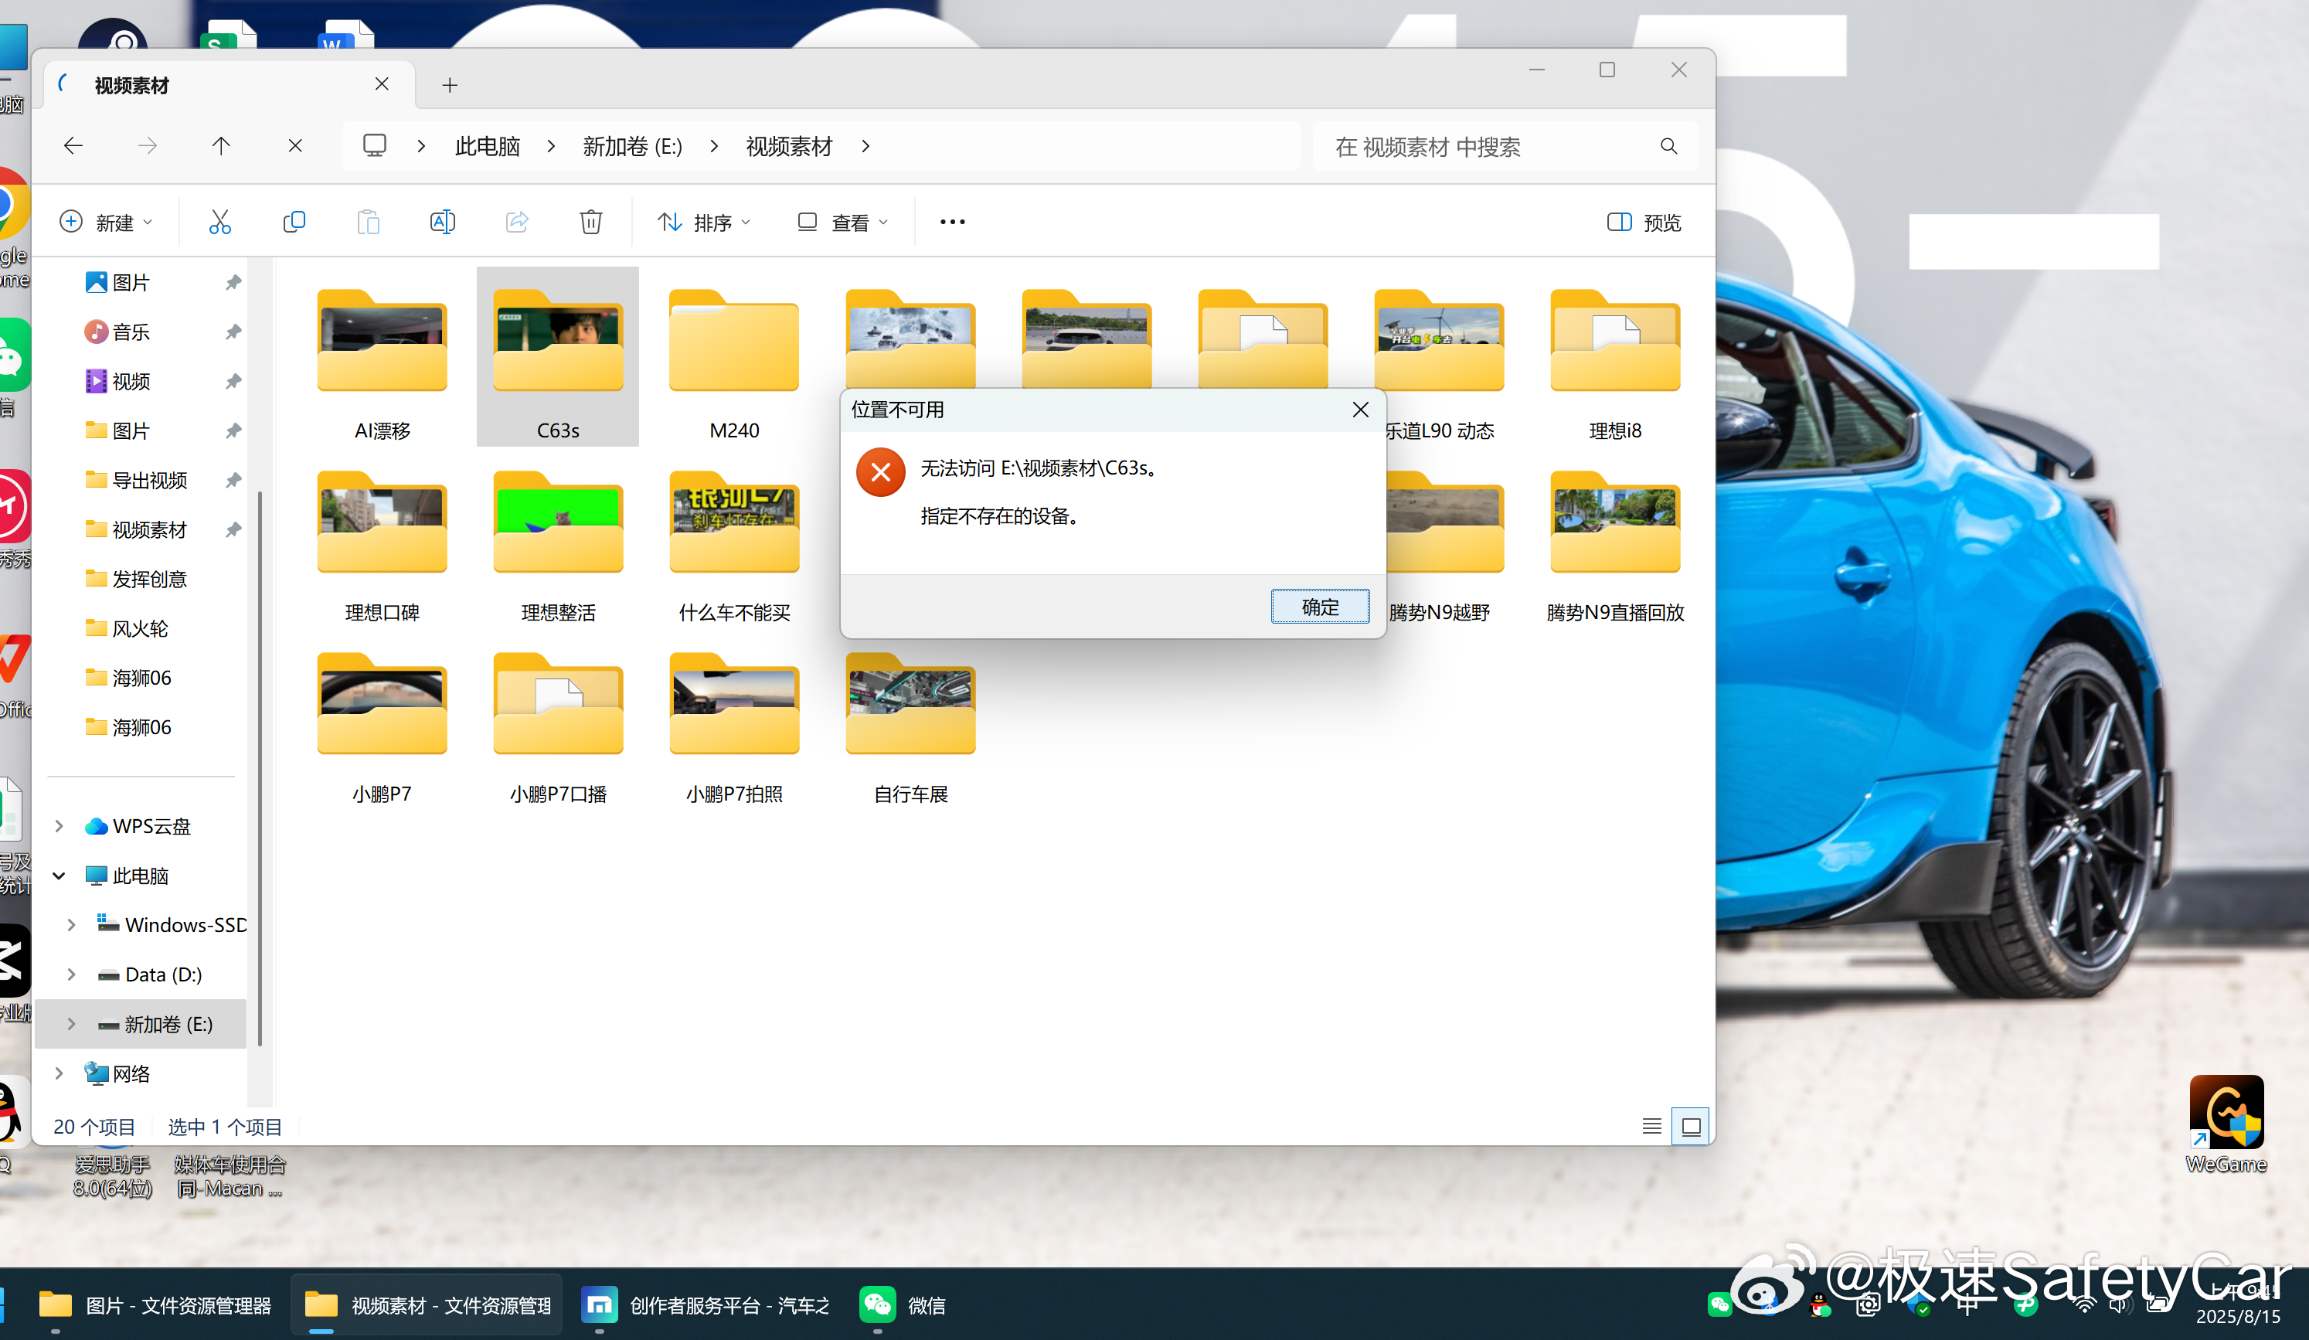Screen dimensions: 2309x1340
Task: Select the 理想整活 folder
Action: (x=558, y=539)
